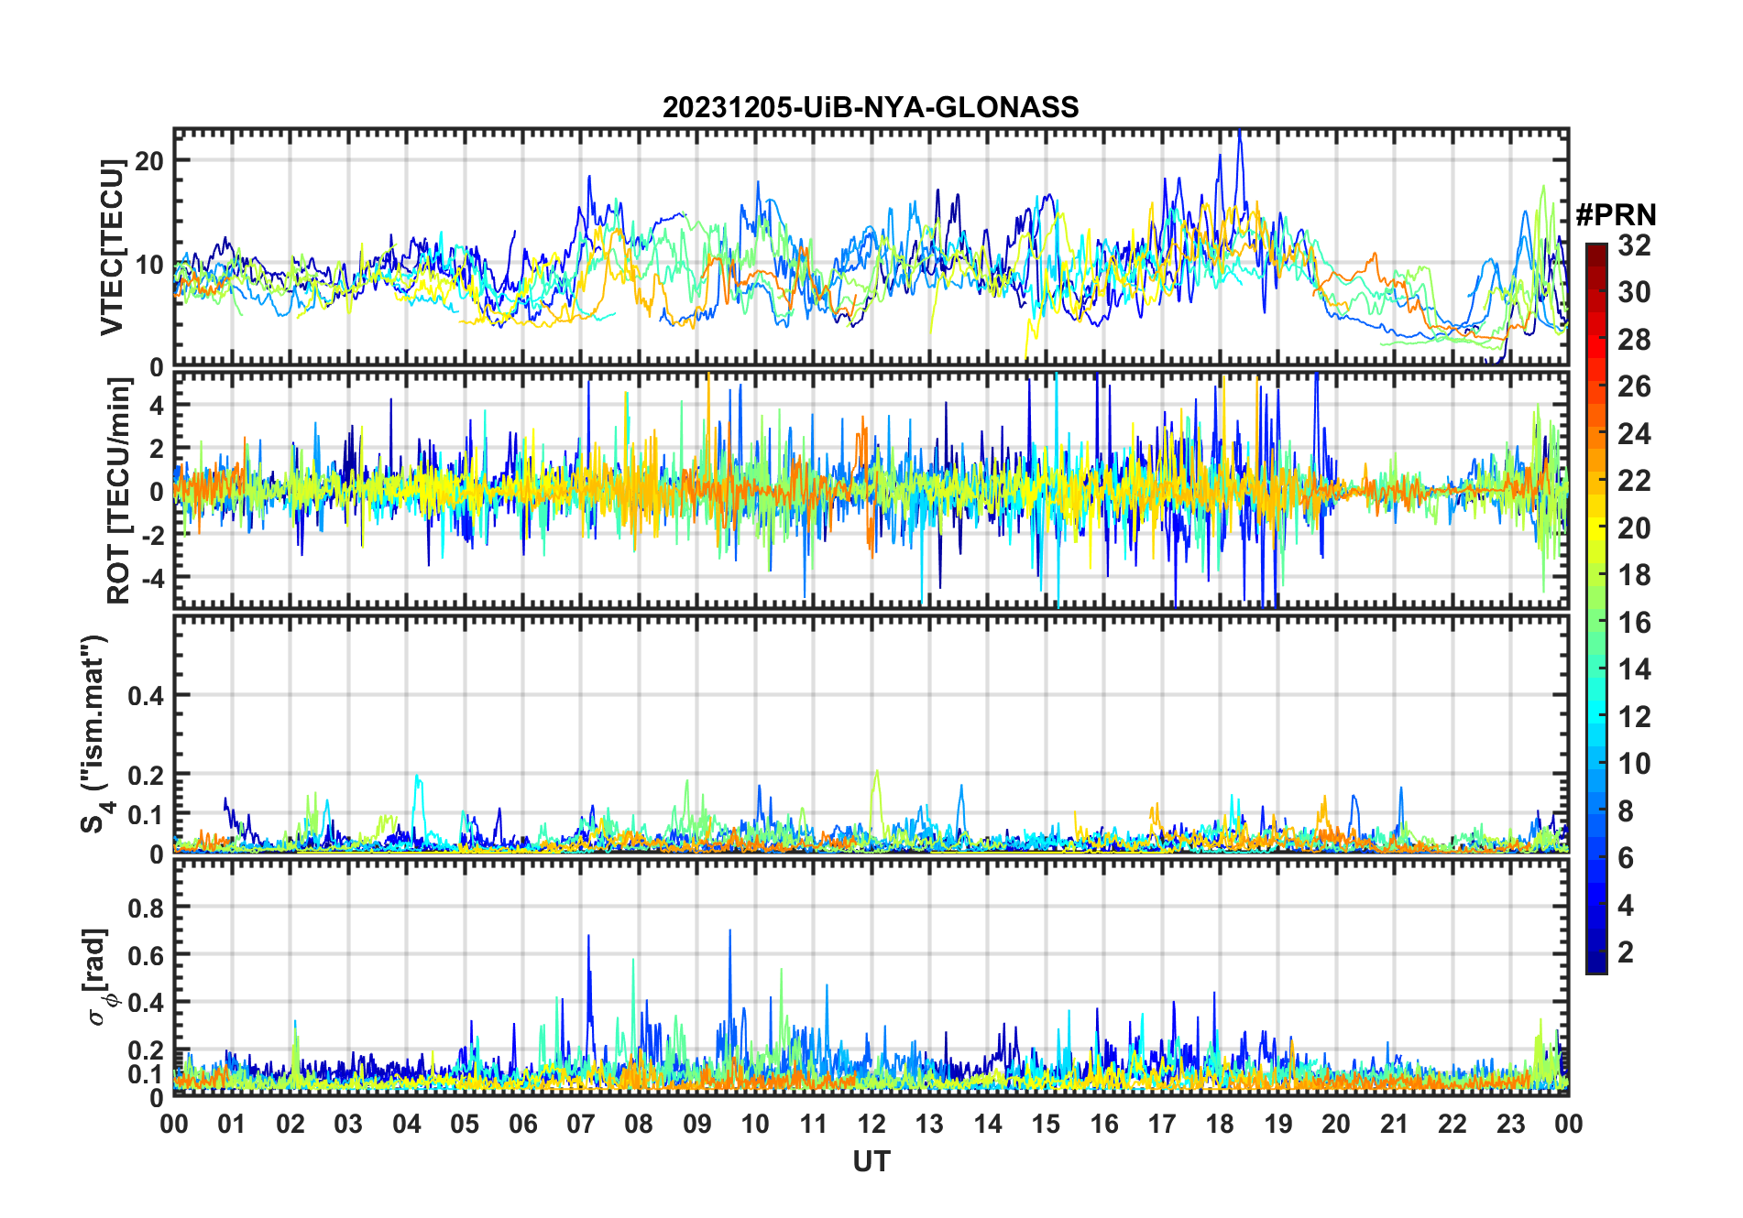
Task: Click UT axis hour tick 03
Action: tap(348, 1124)
